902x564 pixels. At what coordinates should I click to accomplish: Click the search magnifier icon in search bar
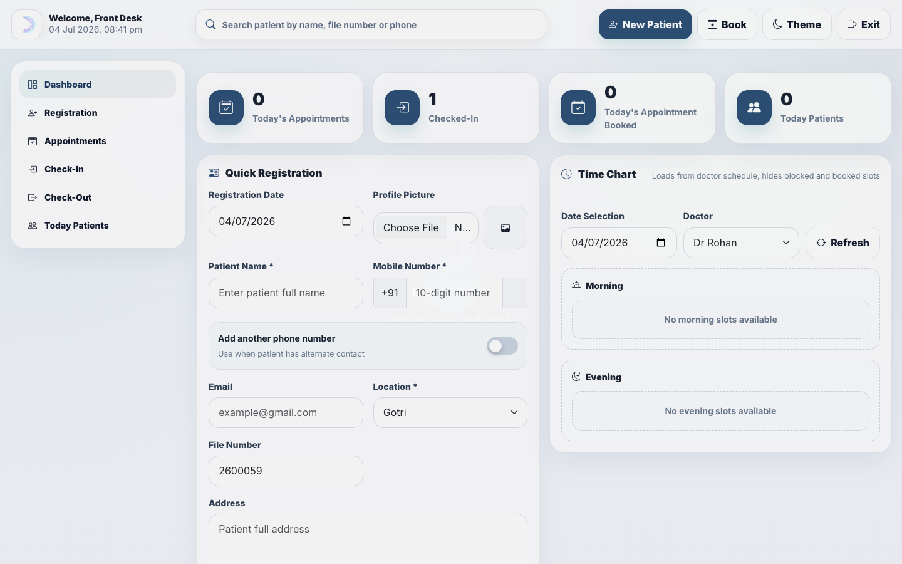click(x=211, y=24)
